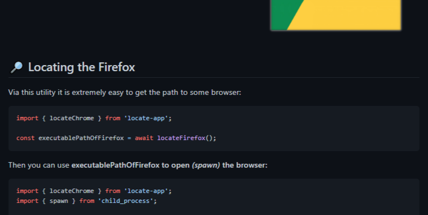Screen dimensions: 428x215
Task: Click the 'child_process' string in the second code block
Action: coord(126,201)
